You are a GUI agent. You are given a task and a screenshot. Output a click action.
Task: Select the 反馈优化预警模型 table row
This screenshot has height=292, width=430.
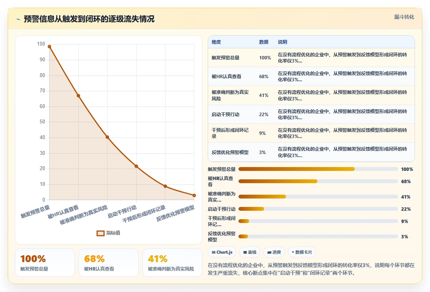(311, 152)
